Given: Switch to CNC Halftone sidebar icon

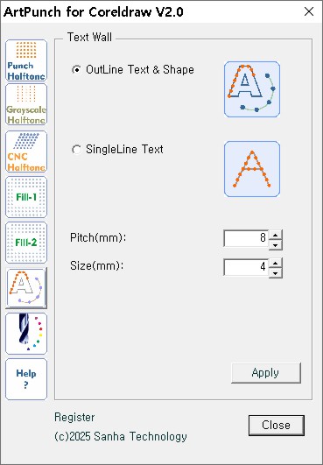Looking at the screenshot, I should click(x=26, y=151).
